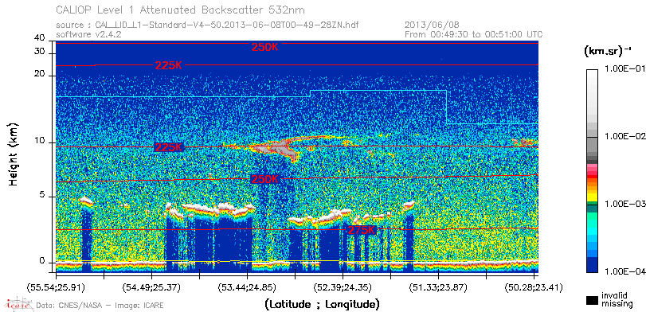Viewport: 646px width, 312px height.
Task: Click the '(55.54;25.91)' coordinate label
Action: (x=56, y=287)
